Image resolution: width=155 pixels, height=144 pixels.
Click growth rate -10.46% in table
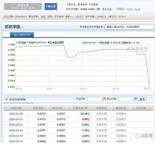[x=85, y=114]
